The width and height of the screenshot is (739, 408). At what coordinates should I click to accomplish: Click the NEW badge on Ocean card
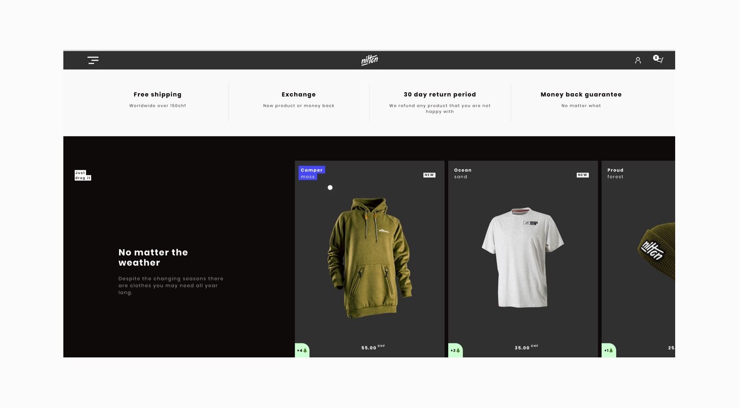tap(583, 175)
